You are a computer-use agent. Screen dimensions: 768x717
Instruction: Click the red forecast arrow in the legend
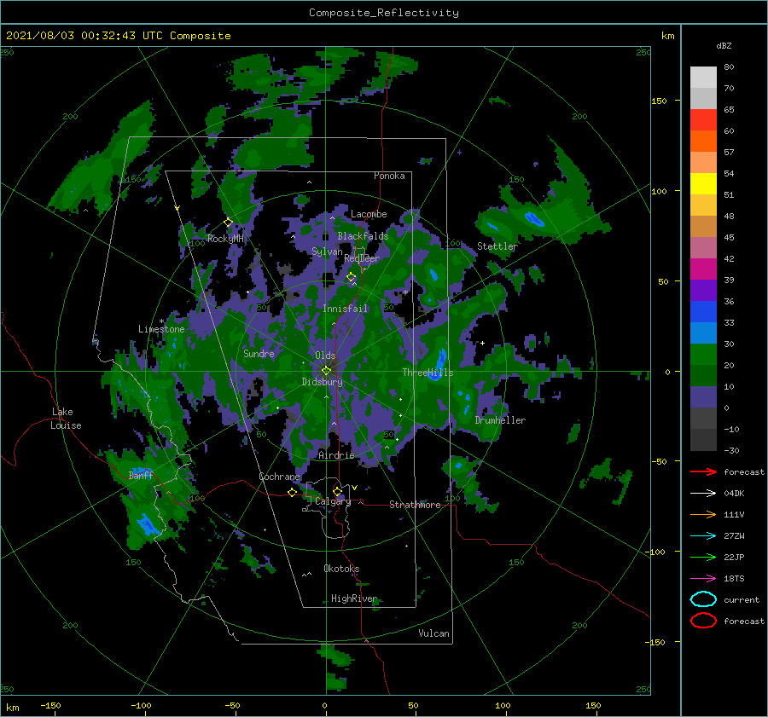[x=703, y=471]
